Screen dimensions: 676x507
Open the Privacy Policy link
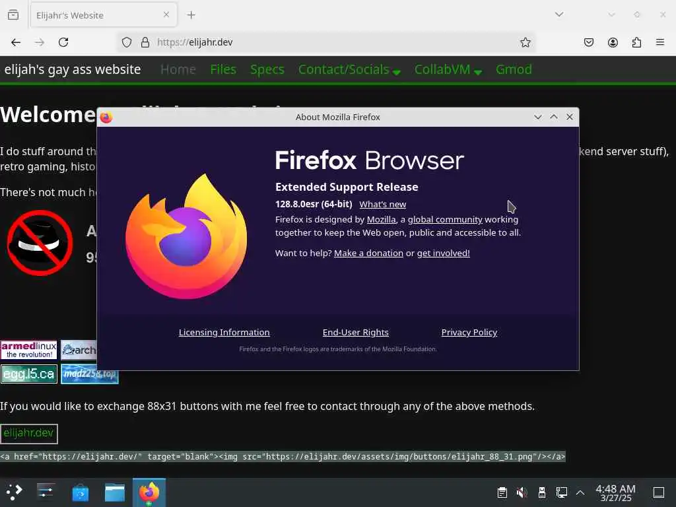[x=469, y=333]
